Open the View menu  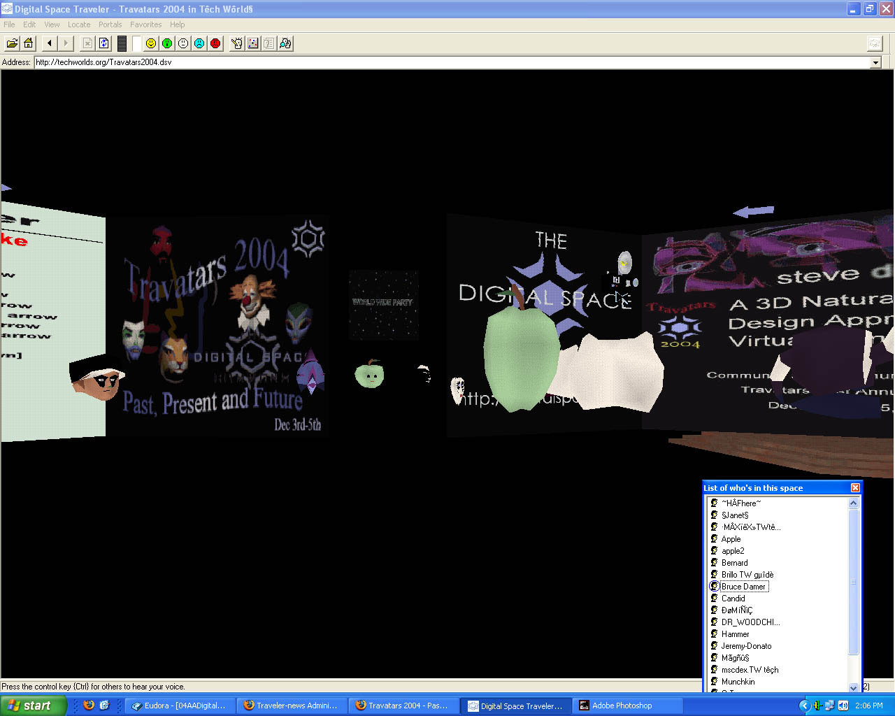[52, 24]
